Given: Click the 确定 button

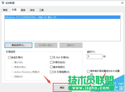Looking at the screenshot, I should coord(62,87).
